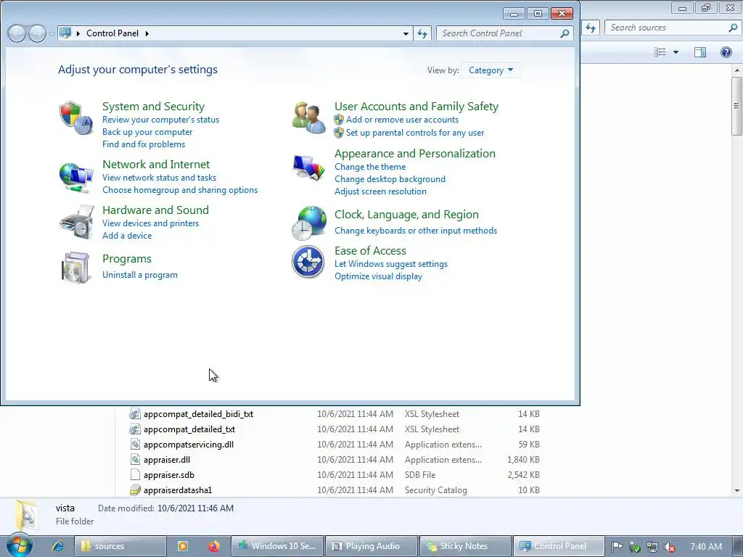Click the taskbar clock showing 7:40 AM
Screen dimensions: 743x557
705,547
